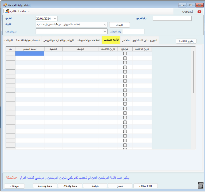Screen dimensions: 205x192
Task: Click the minimize window button
Action: click(182, 5)
